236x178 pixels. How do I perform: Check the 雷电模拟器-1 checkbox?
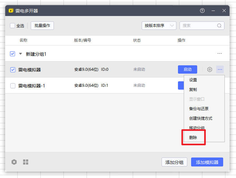pyautogui.click(x=13, y=86)
